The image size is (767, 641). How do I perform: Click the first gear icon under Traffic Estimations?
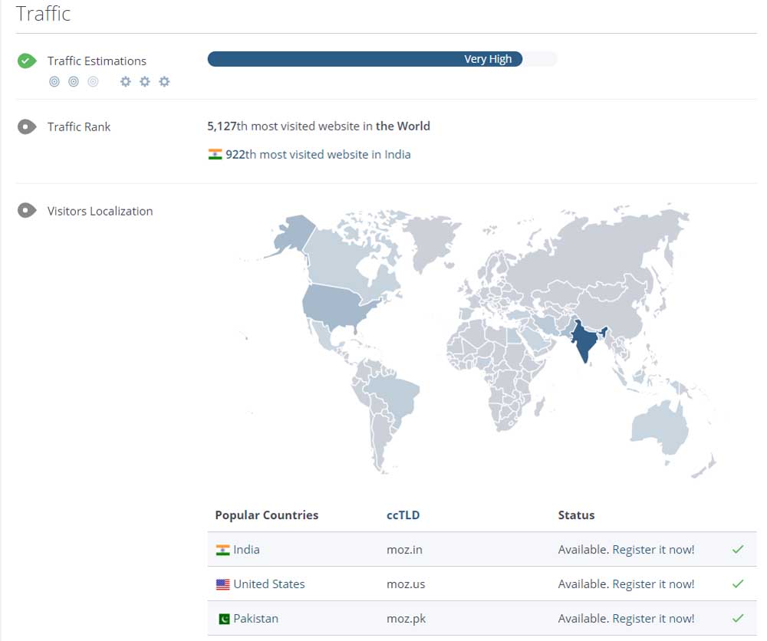click(x=126, y=81)
